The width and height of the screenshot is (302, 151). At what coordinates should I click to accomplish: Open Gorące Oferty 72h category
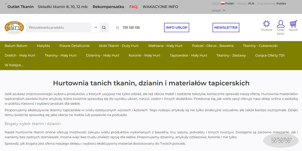[x=270, y=56]
